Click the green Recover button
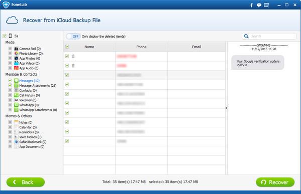301x194 pixels. (275, 182)
